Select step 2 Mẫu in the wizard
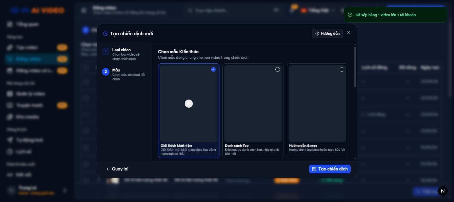The width and height of the screenshot is (454, 202). 125,74
